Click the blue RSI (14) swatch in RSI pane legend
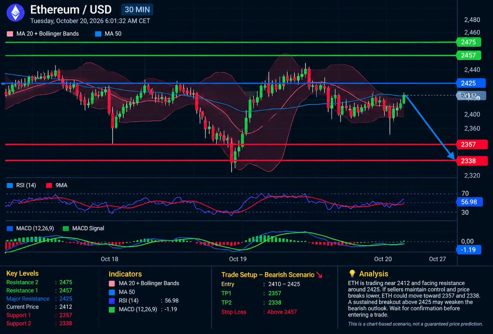 click(x=9, y=185)
